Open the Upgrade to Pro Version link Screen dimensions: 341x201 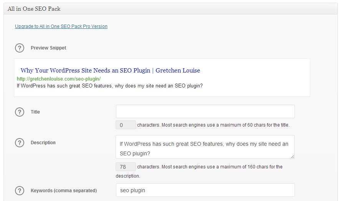point(61,26)
